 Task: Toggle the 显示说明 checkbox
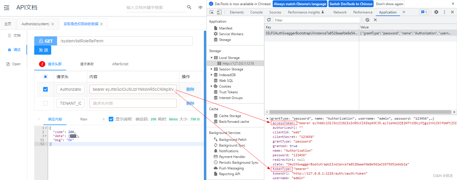[111, 119]
